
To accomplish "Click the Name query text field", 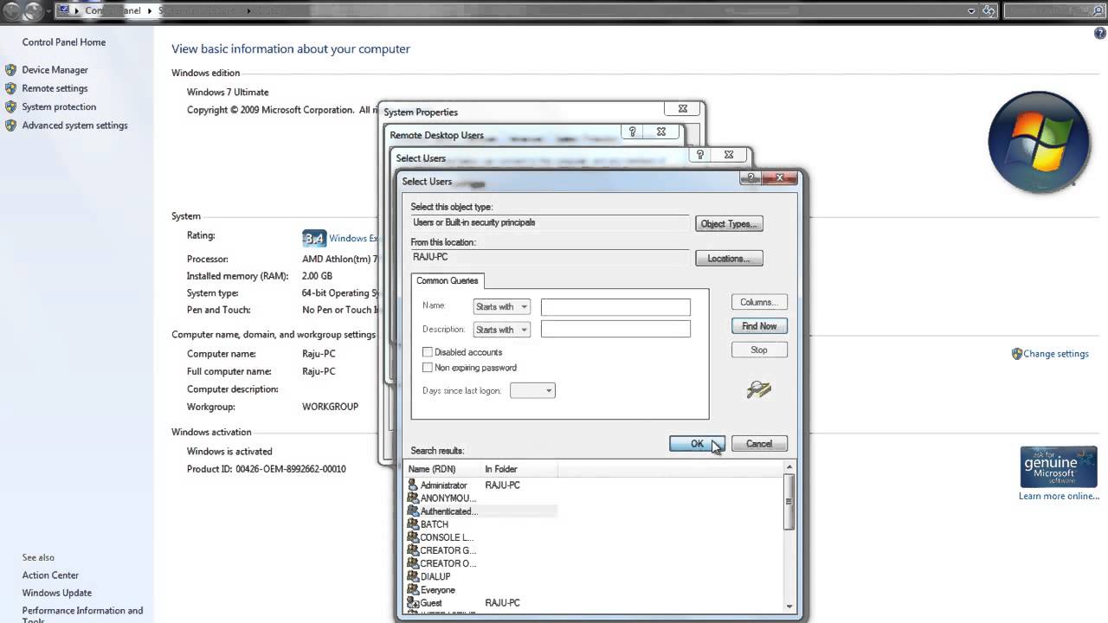I will [x=615, y=307].
